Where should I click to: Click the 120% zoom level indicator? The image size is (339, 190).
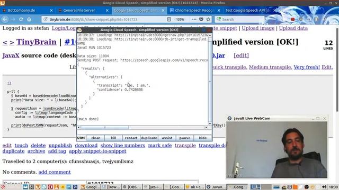[180, 20]
